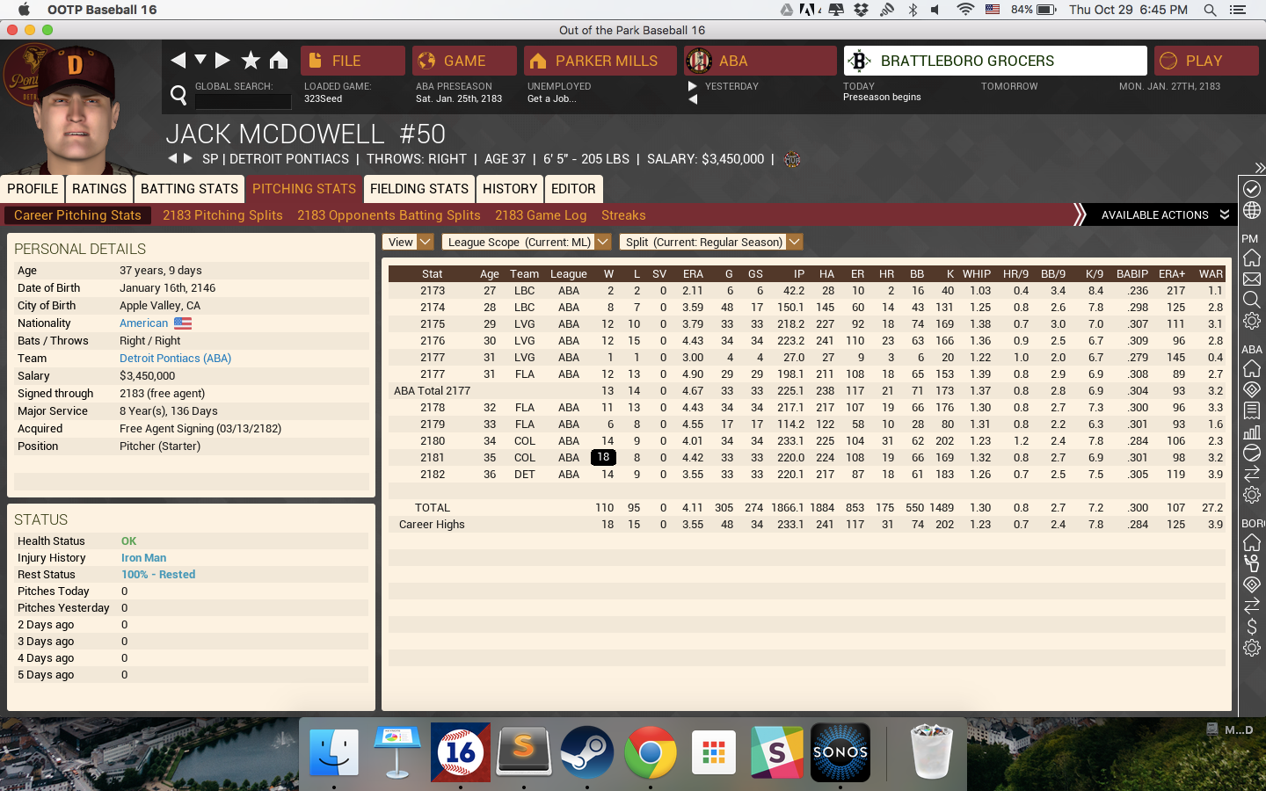This screenshot has height=791, width=1266.
Task: Click the home icon in top navigation
Action: (x=279, y=60)
